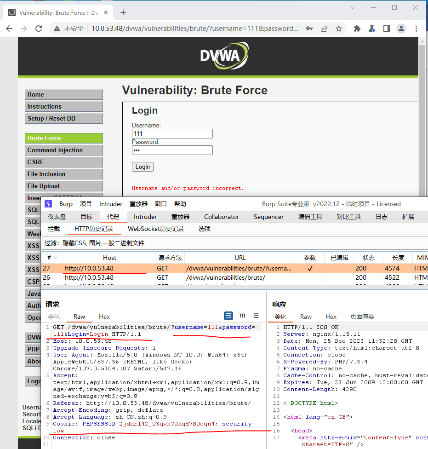Open the Chrome tab search chevron

[x=352, y=7]
